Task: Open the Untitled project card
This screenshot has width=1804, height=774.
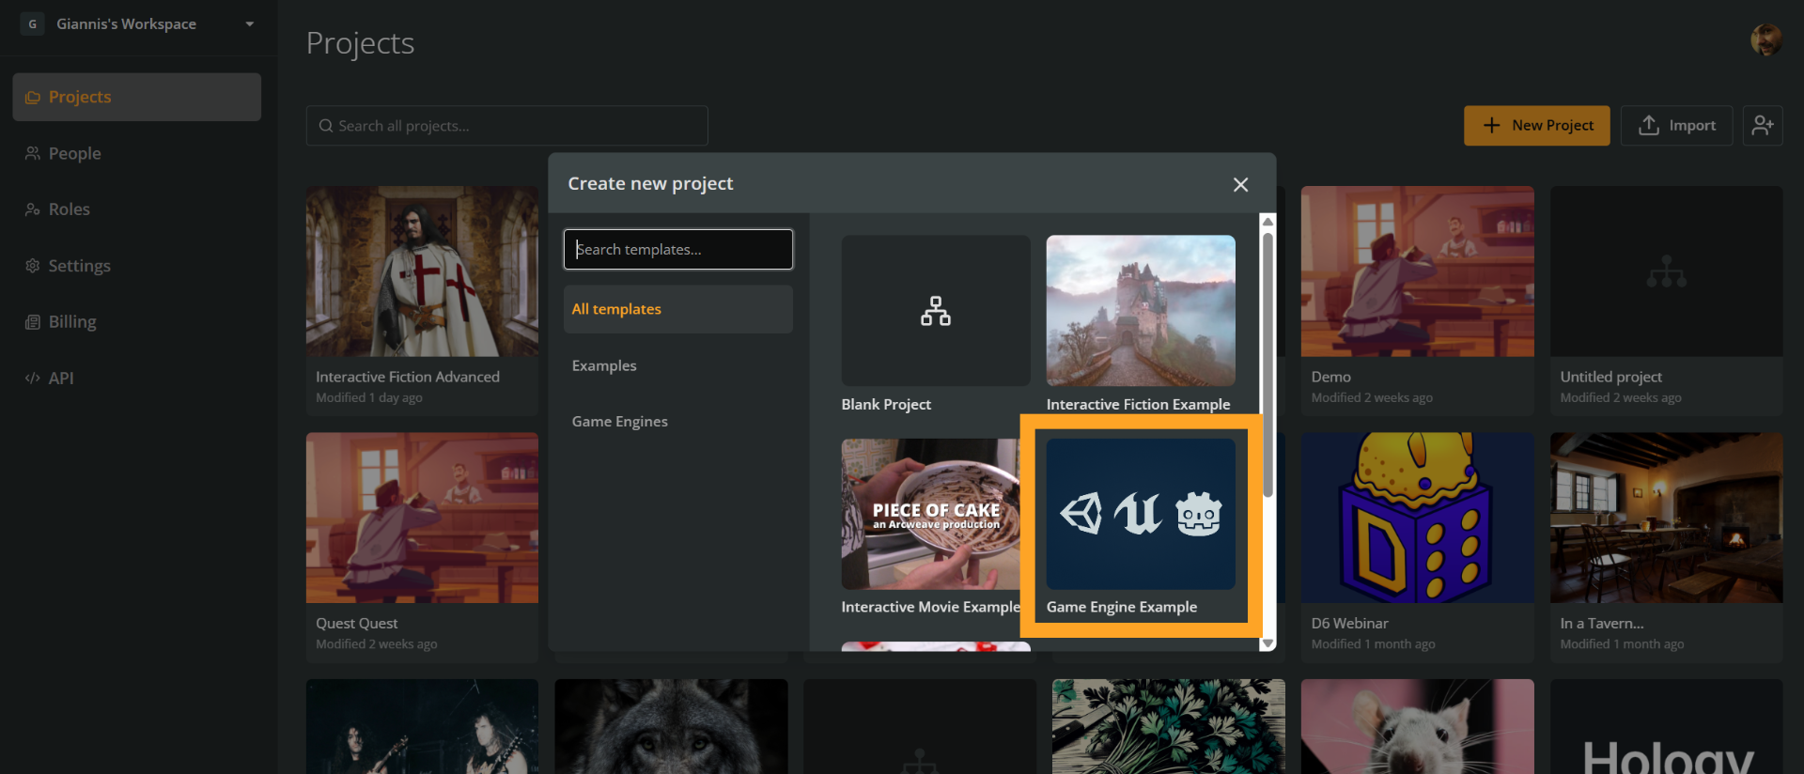Action: tap(1667, 301)
